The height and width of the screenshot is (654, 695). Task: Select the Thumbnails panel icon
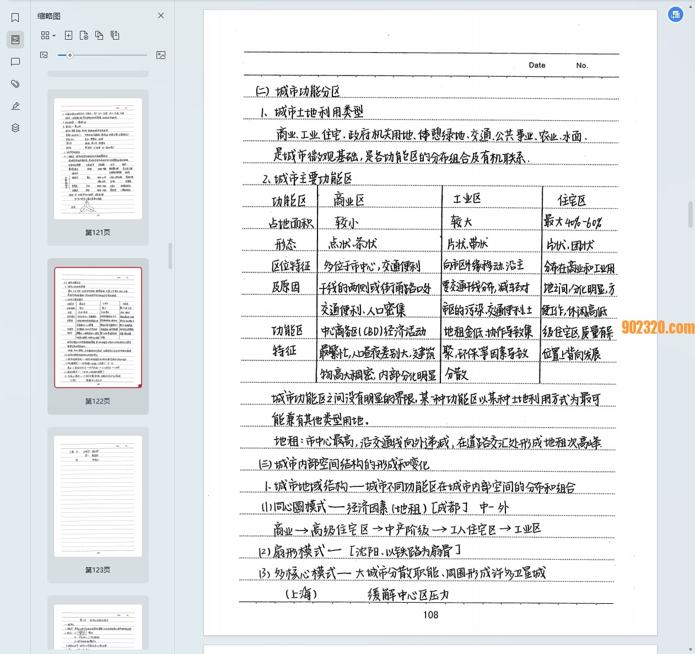(x=15, y=39)
